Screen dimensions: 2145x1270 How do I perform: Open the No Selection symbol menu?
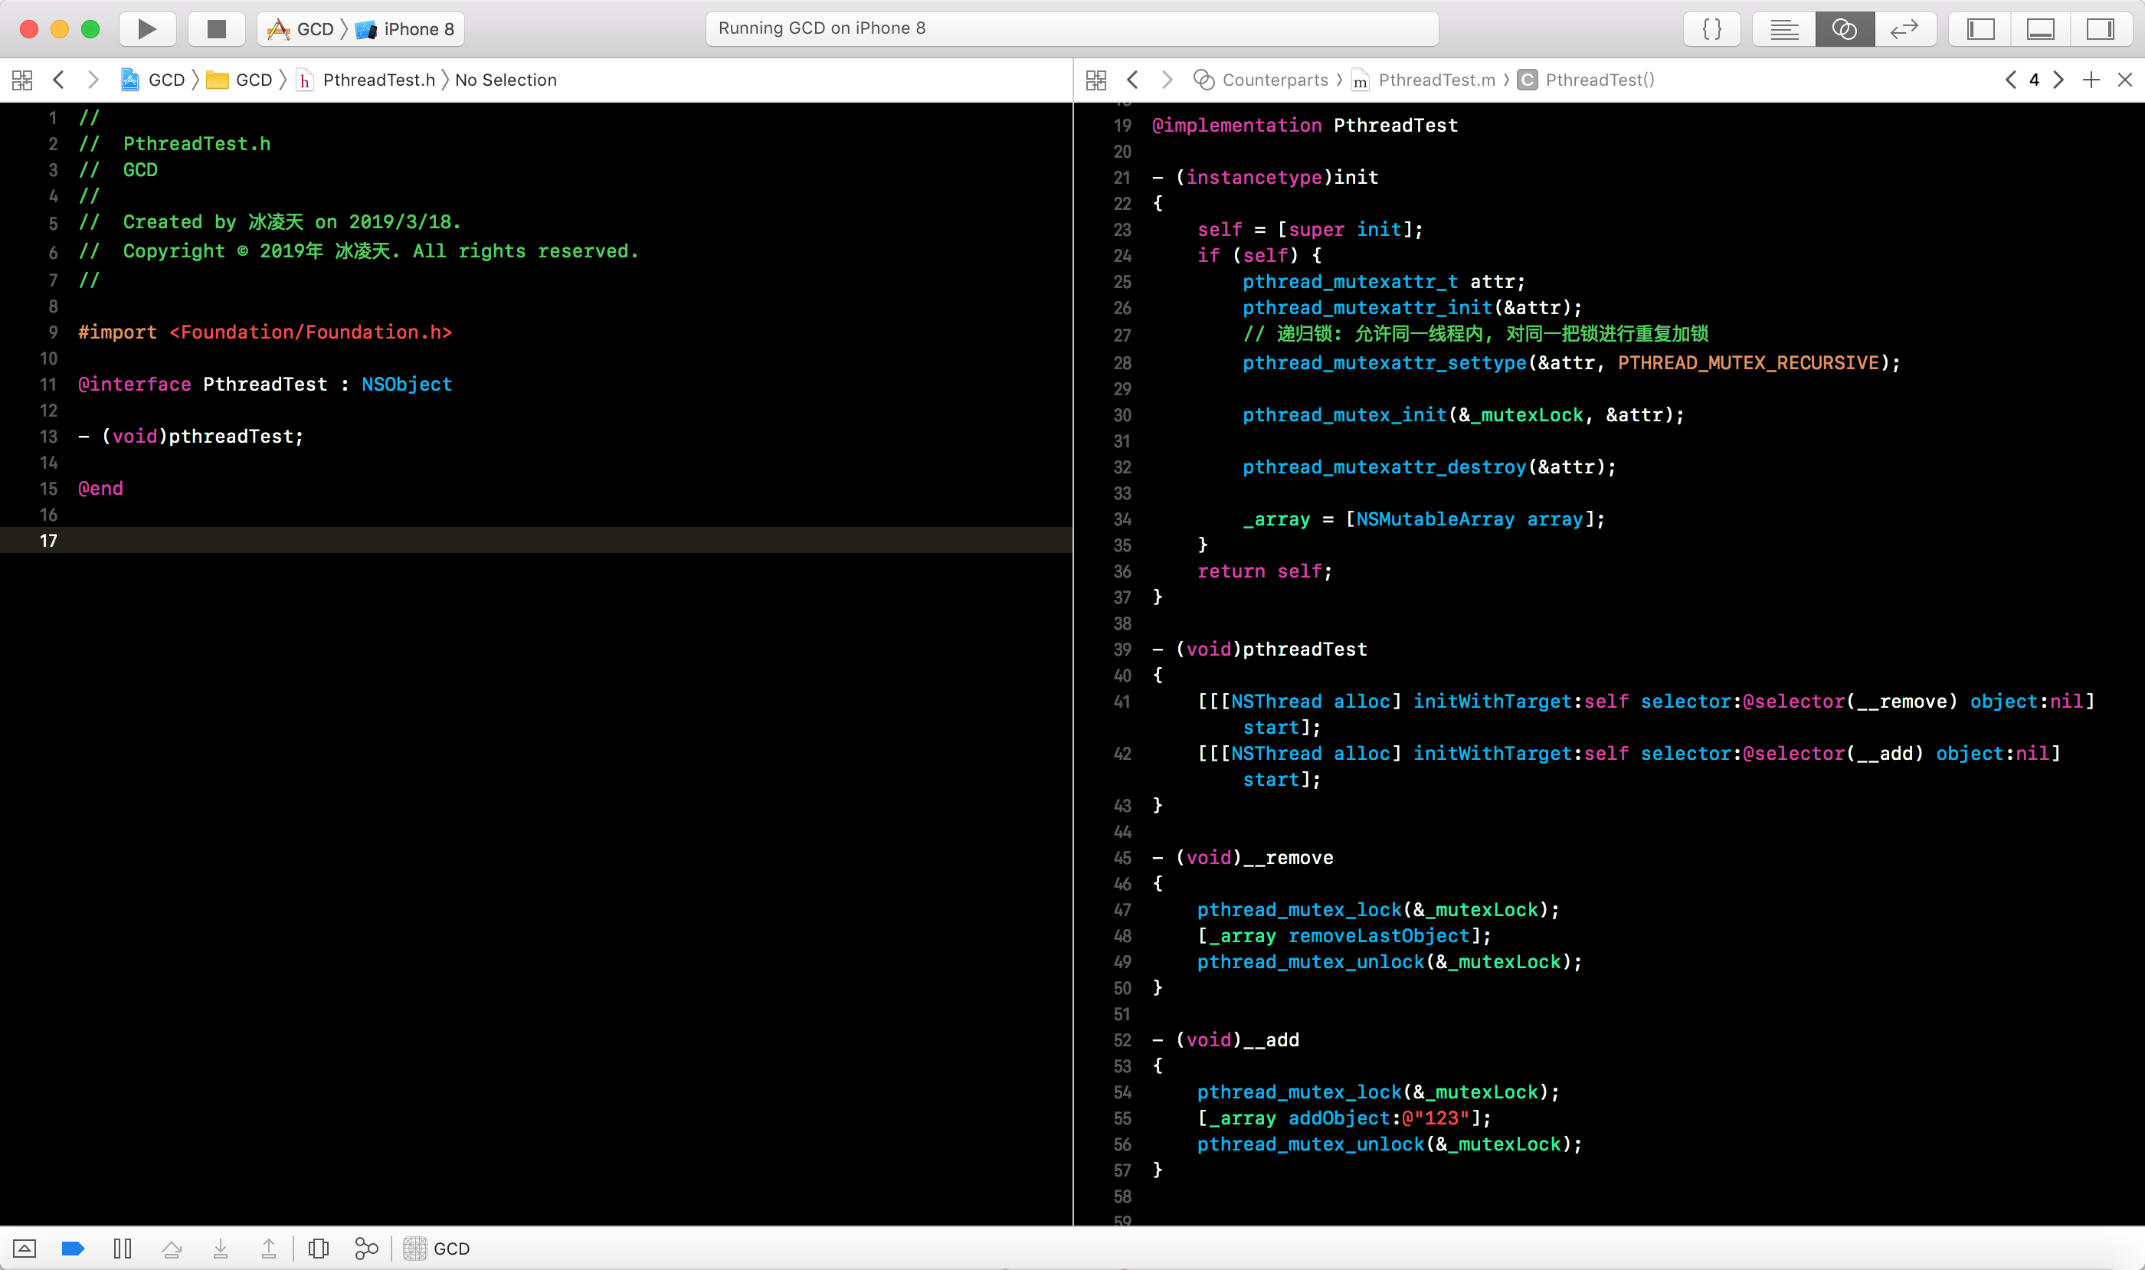click(506, 80)
